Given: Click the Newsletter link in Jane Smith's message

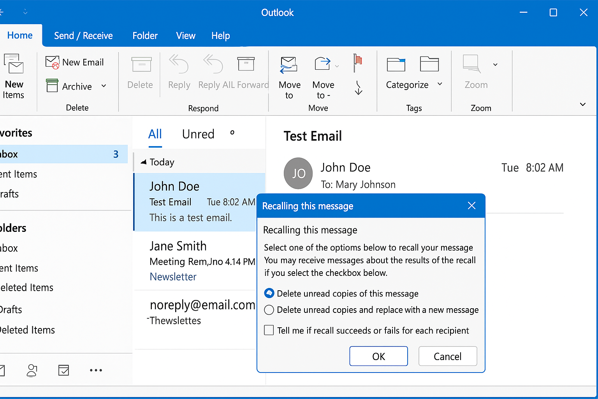Looking at the screenshot, I should point(173,277).
